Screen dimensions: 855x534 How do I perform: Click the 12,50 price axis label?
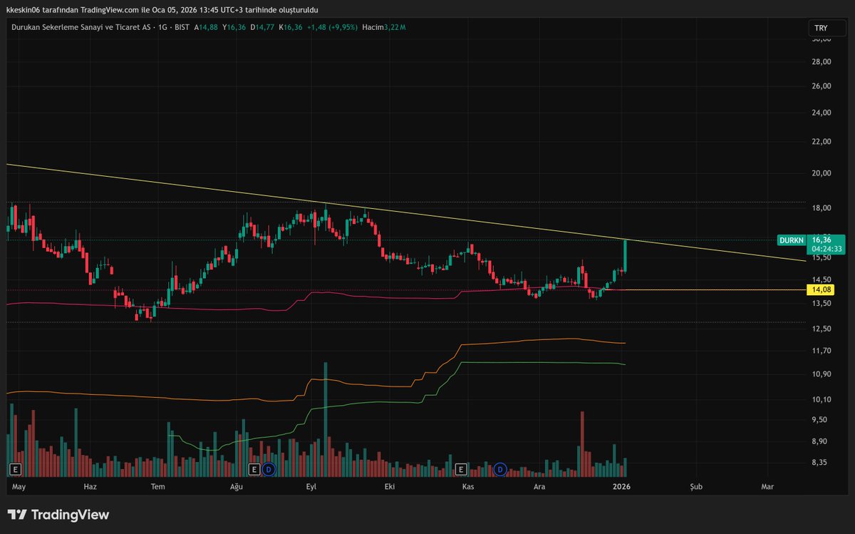point(822,329)
